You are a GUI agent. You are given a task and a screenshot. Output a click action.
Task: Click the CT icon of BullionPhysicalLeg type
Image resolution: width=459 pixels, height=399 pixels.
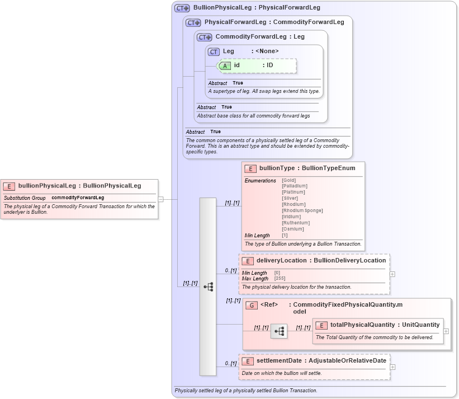point(182,8)
